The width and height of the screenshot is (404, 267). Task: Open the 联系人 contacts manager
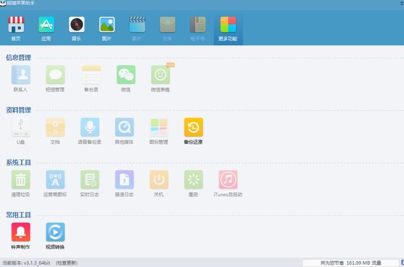(21, 75)
